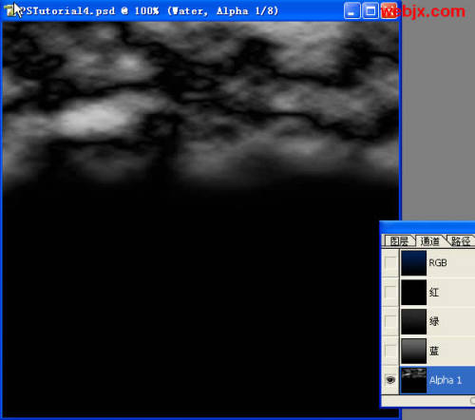Viewport: 475px width, 420px height.
Task: Click the Alpha 1 channel thumbnail
Action: point(413,380)
